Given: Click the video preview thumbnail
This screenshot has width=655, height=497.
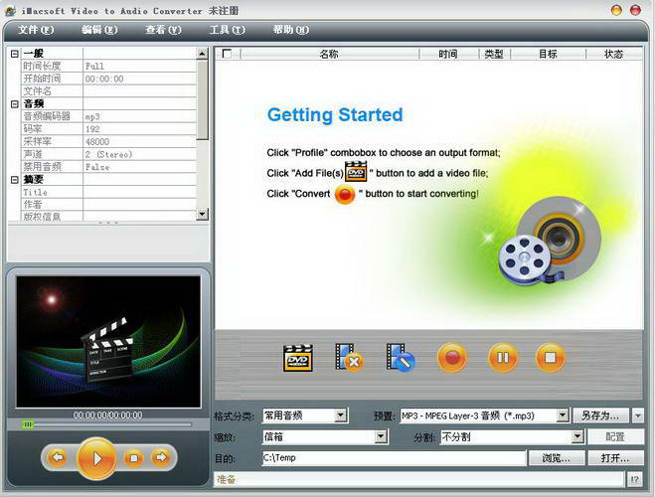Looking at the screenshot, I should (108, 341).
